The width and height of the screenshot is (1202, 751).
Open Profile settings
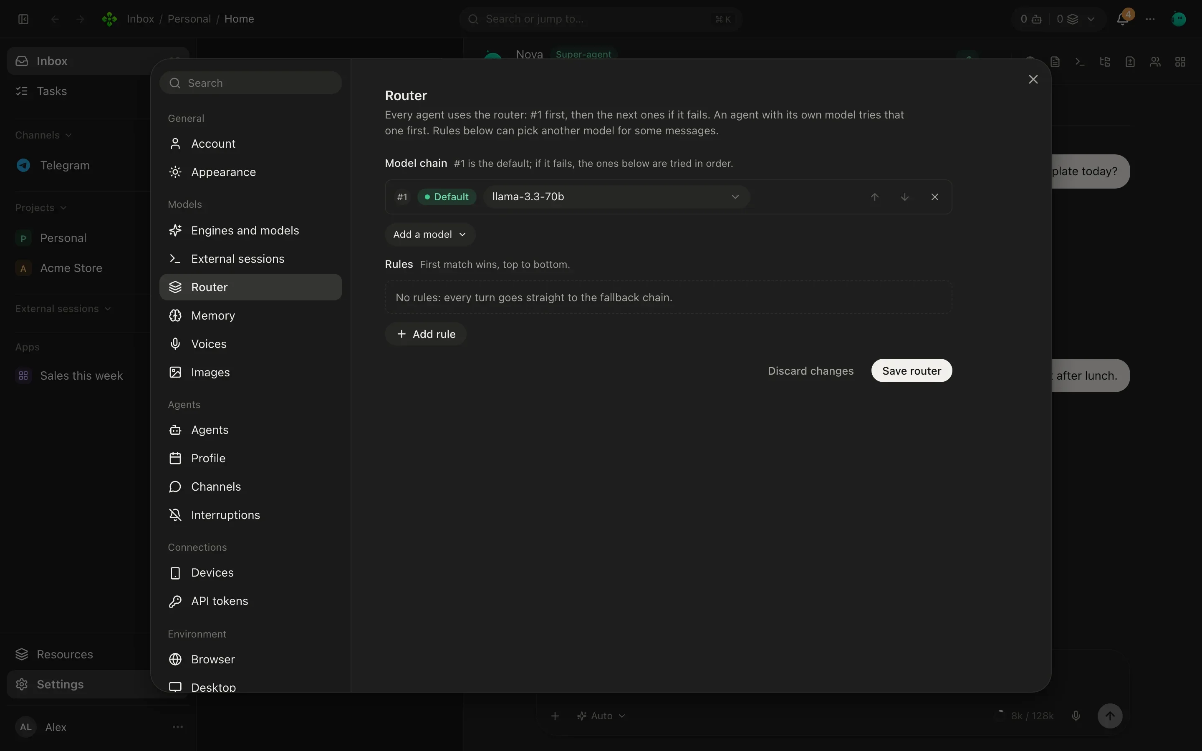point(250,458)
